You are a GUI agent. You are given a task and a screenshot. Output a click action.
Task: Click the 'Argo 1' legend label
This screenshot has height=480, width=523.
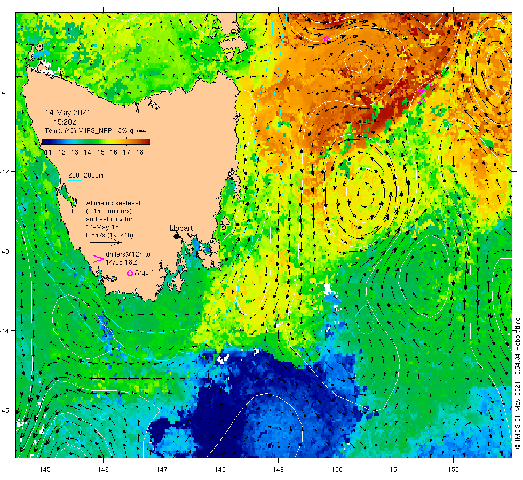click(x=145, y=273)
